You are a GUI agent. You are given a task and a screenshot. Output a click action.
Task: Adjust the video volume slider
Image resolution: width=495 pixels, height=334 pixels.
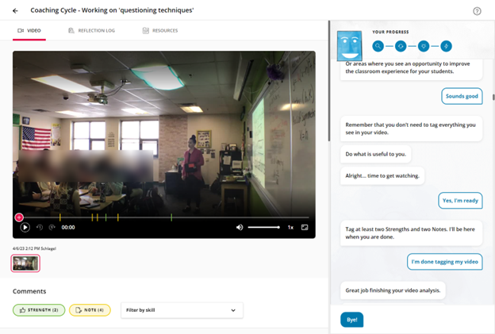[x=263, y=228]
